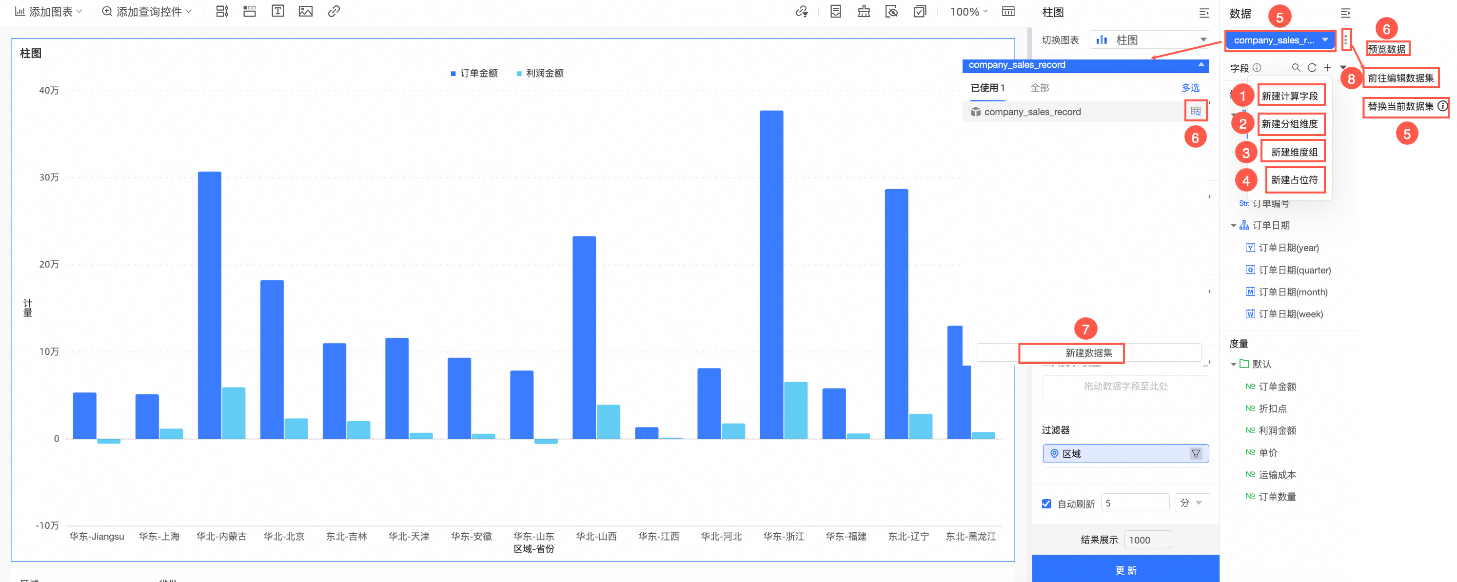Search fields with magnifier icon
1457x582 pixels.
pos(1296,68)
